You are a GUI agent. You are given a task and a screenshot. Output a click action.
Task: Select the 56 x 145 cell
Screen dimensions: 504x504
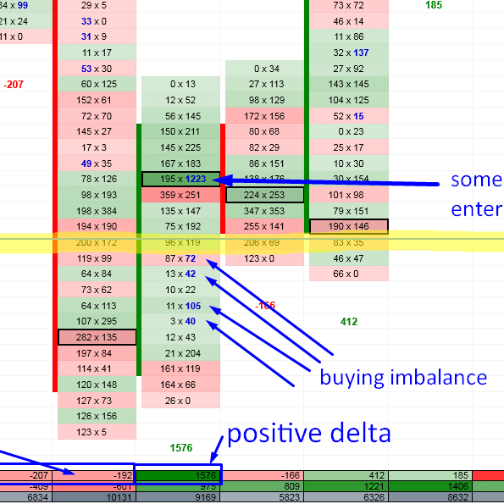[x=180, y=116]
